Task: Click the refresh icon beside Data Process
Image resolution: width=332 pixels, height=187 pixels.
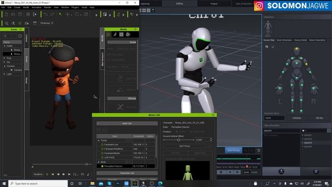Action: pos(258,151)
